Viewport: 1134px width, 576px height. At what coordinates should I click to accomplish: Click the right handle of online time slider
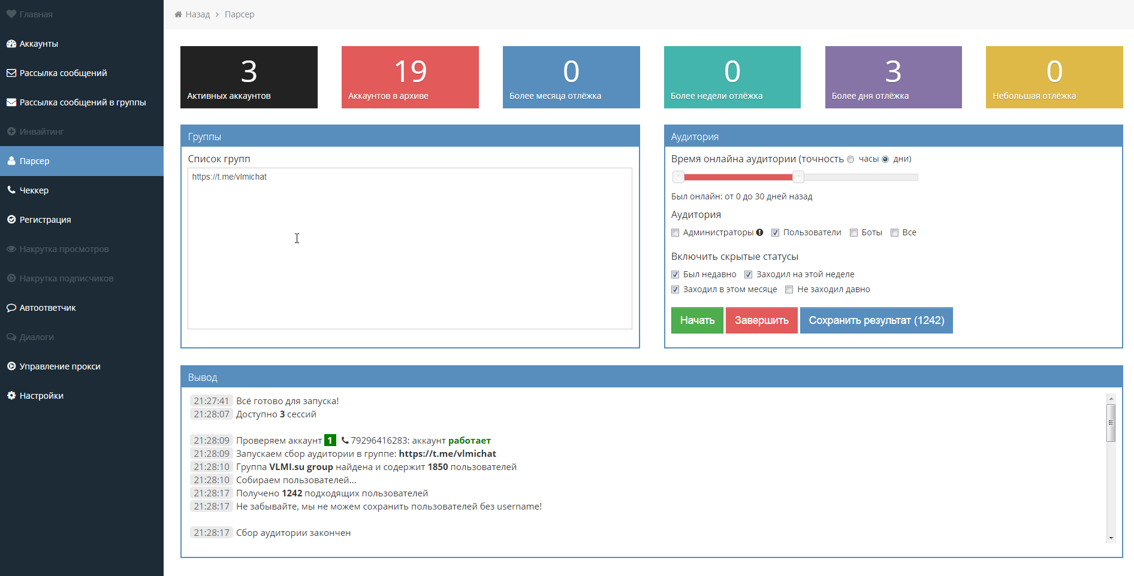[798, 177]
